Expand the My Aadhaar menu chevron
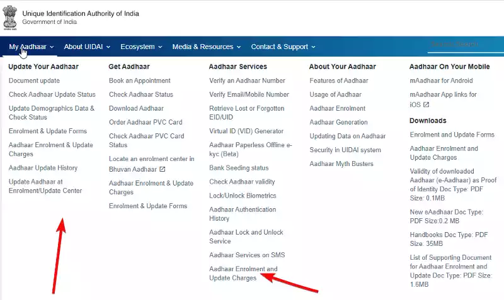This screenshot has height=300, width=504. 52,47
